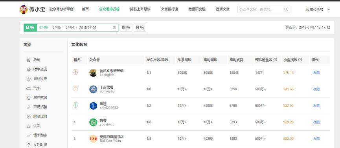Open 排名上升最快 in navigation
Viewport: 340px width, 148px height.
coord(140,9)
